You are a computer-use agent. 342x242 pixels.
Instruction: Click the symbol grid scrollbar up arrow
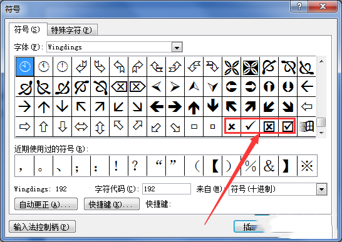tap(321, 62)
